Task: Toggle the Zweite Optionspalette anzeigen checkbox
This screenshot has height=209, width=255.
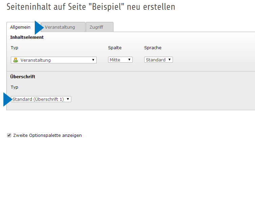Action: tap(9, 135)
